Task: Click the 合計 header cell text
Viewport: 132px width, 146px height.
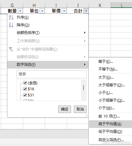Action: pos(78,11)
